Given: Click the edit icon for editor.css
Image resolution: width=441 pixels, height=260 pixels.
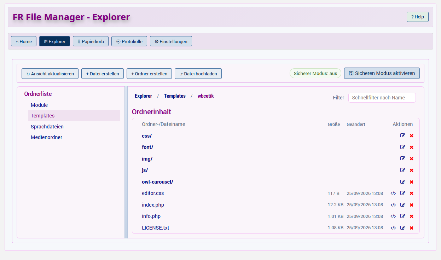Looking at the screenshot, I should (402, 193).
